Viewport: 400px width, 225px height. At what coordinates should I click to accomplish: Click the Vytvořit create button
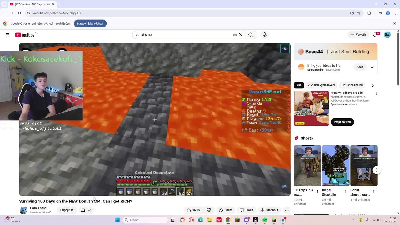coord(358,35)
